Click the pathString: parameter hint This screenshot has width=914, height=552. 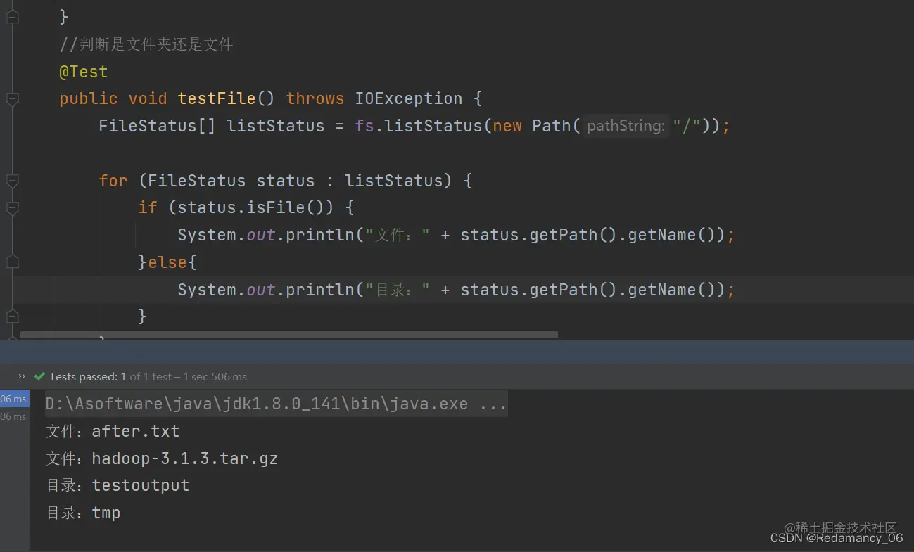point(626,126)
